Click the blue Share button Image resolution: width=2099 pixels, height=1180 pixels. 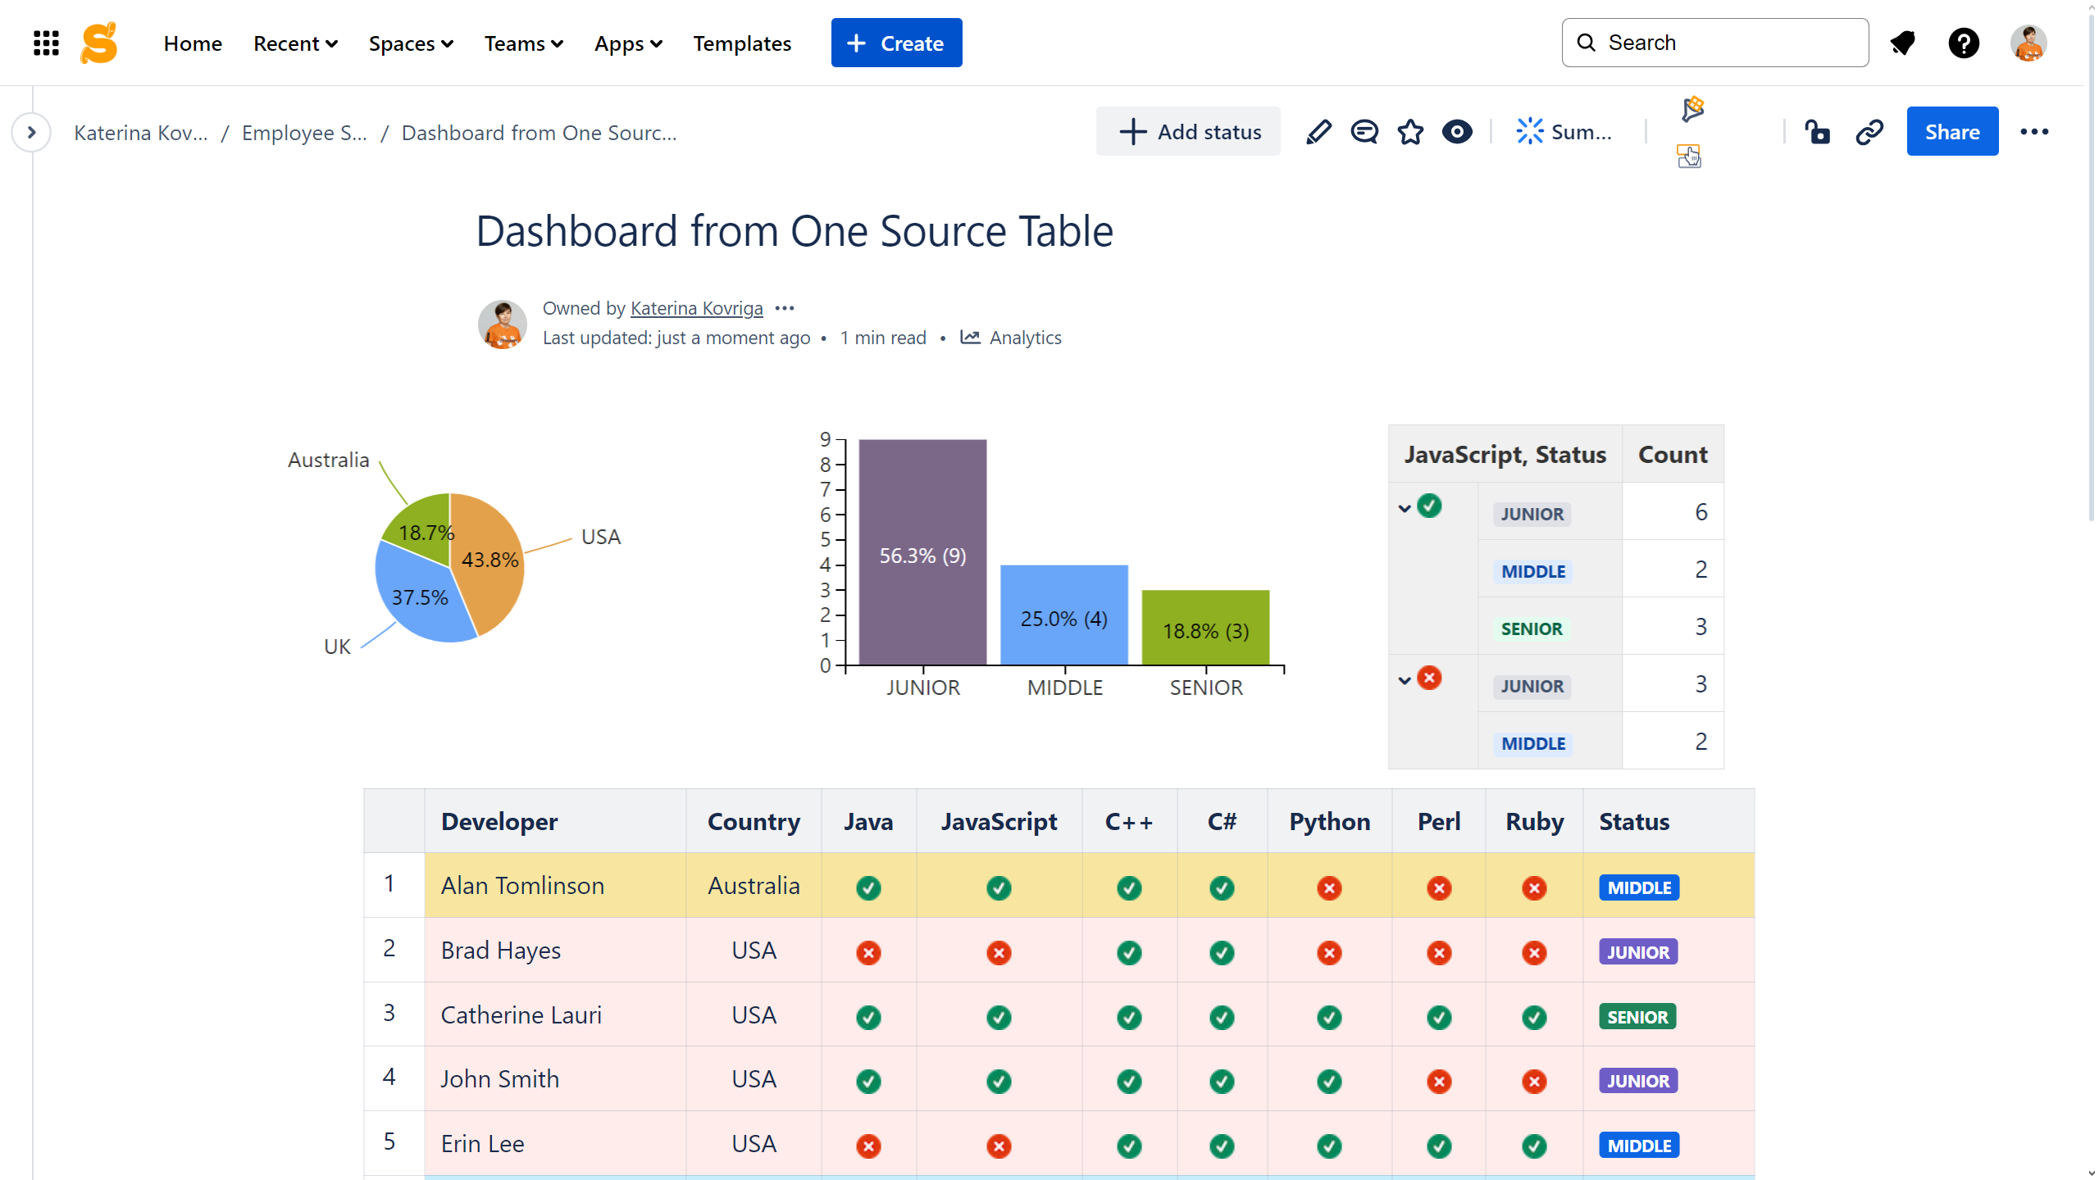[1952, 132]
